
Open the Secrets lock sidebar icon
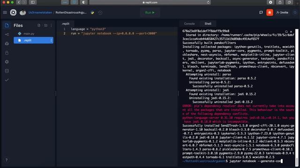tap(7, 53)
